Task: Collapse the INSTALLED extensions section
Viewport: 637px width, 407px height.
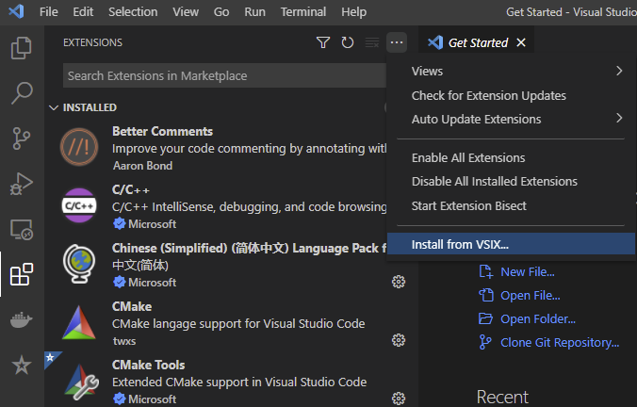Action: point(55,107)
